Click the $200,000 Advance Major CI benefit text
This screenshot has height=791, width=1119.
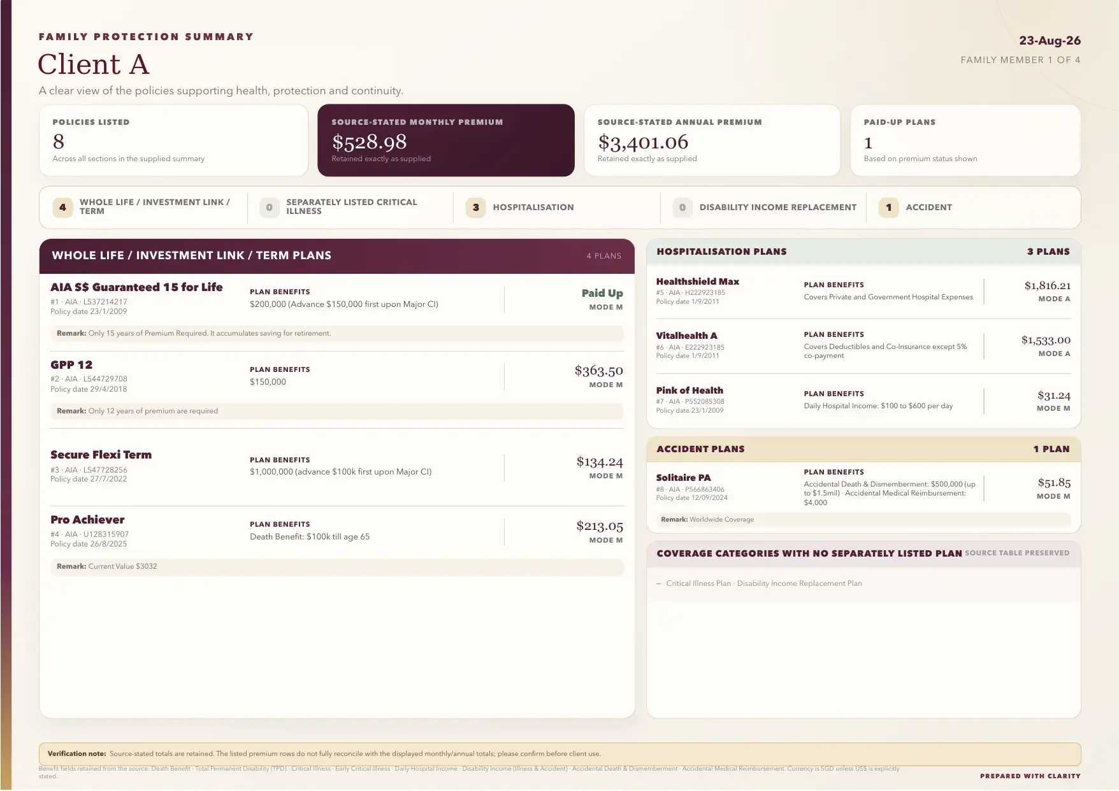(344, 304)
